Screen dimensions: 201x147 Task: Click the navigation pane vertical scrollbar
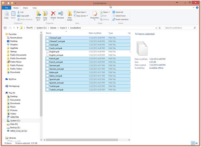click(41, 75)
